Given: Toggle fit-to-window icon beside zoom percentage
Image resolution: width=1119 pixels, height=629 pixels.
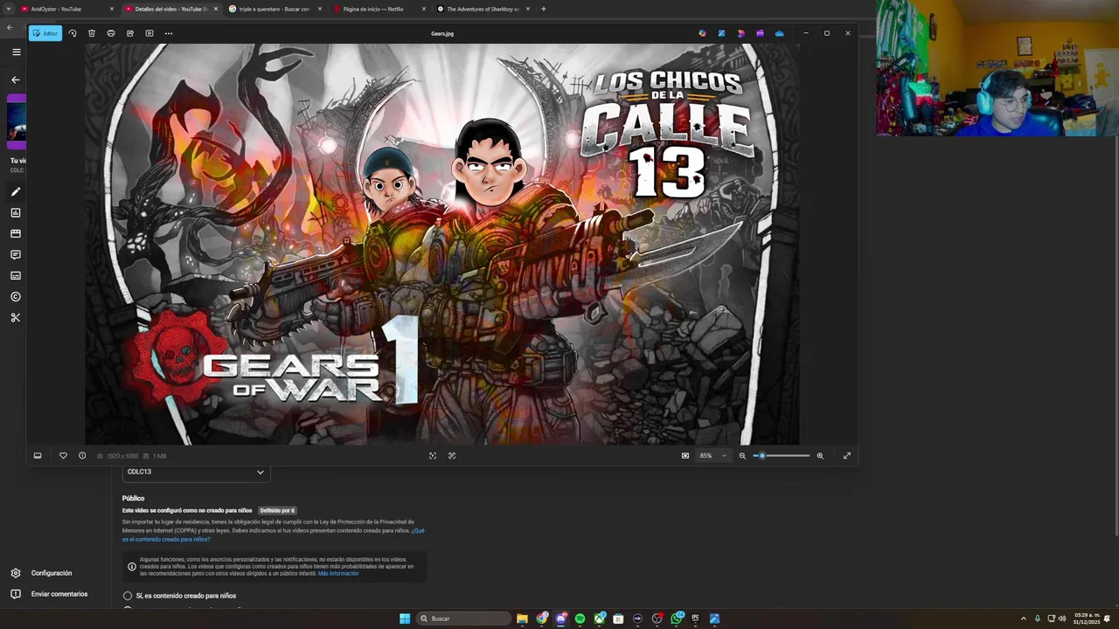Looking at the screenshot, I should pyautogui.click(x=685, y=455).
